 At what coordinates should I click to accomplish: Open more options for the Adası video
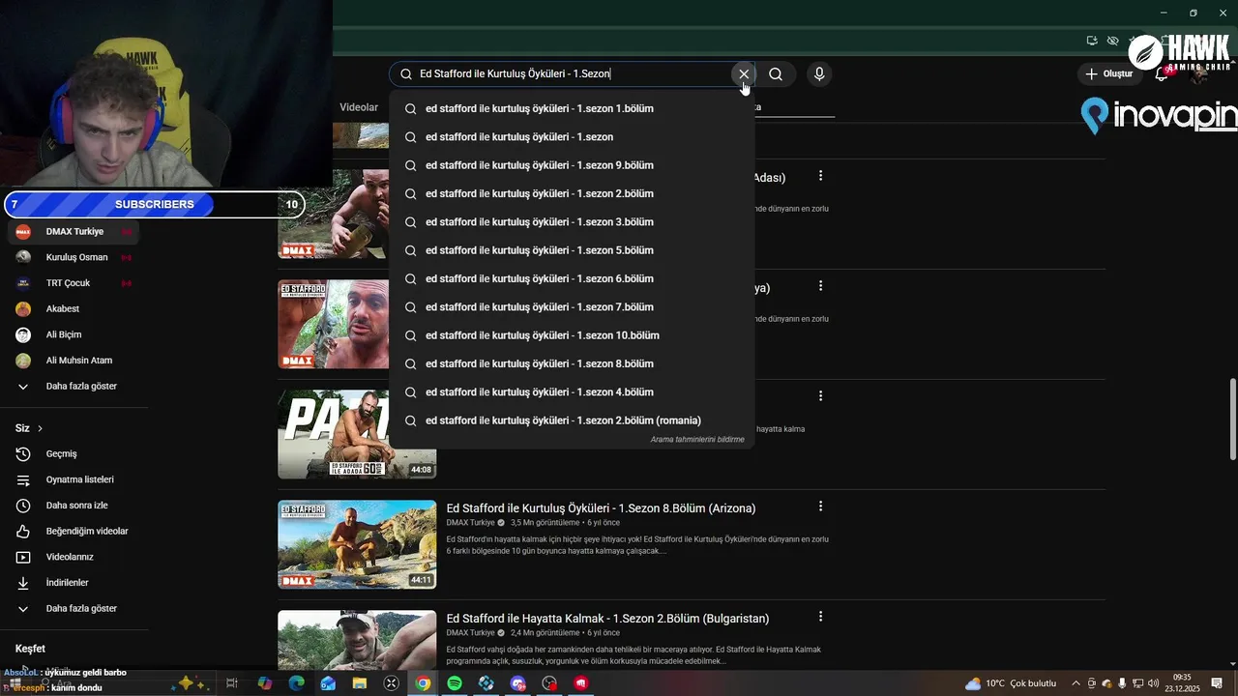pos(820,176)
